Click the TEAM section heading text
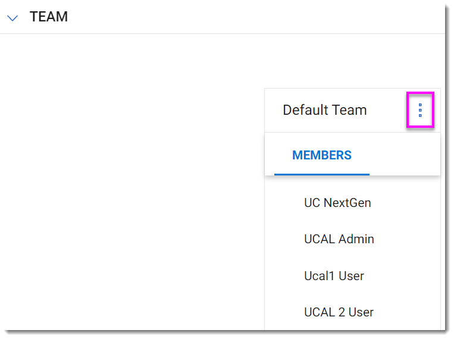The width and height of the screenshot is (454, 339). click(x=49, y=17)
